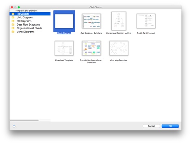The image size is (191, 144).
Task: Choose the Blank Diagram thumbnail
Action: [64, 21]
